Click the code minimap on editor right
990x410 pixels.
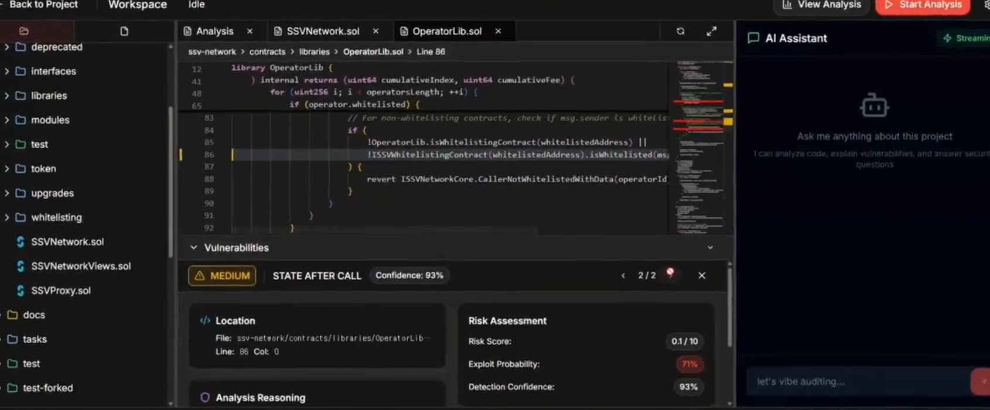(x=700, y=146)
